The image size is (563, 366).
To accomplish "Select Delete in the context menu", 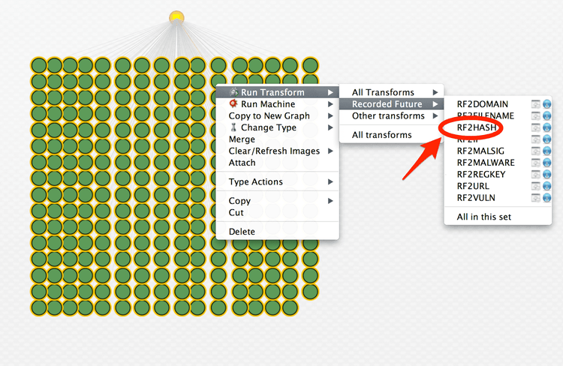I will [242, 232].
